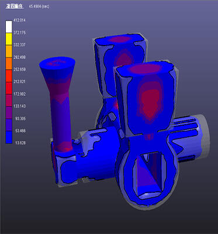
Task: Click the white swatch atop the color legend
Action: tap(9, 27)
